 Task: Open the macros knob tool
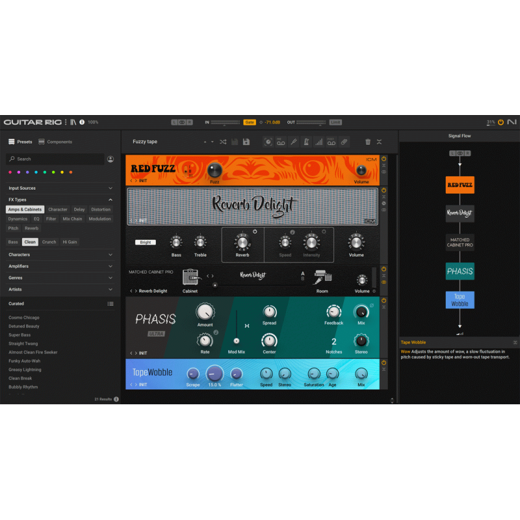(268, 142)
